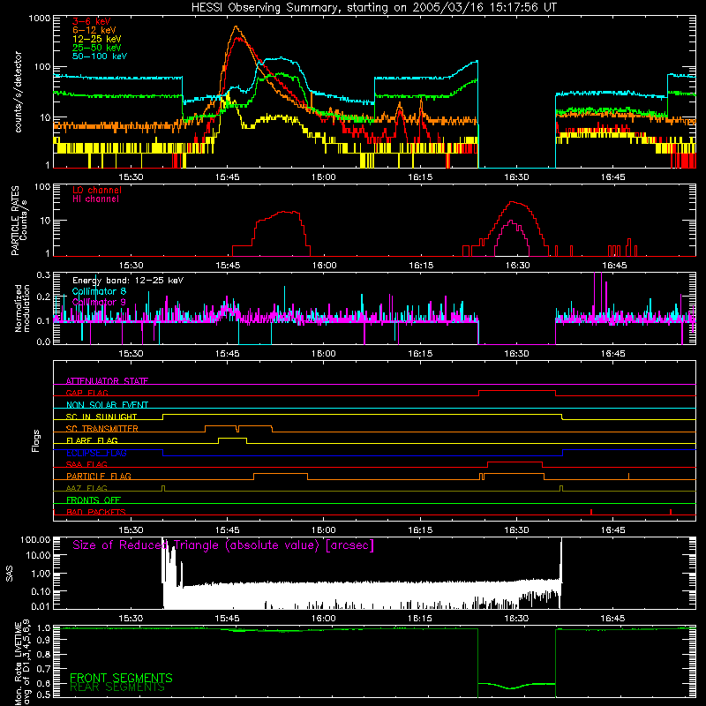
Task: Select the Collimator 9 legend label
Action: point(99,302)
